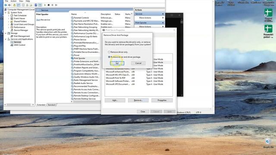The height and width of the screenshot is (155, 276).
Task: Select WMI Control in the console tree
Action: pos(19,45)
